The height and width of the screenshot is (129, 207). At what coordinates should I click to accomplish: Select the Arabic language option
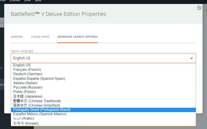click(103, 118)
